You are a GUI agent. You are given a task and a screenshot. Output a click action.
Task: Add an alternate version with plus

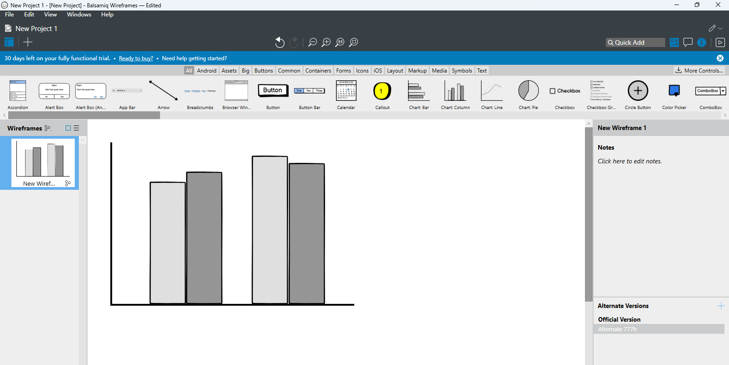pyautogui.click(x=721, y=306)
